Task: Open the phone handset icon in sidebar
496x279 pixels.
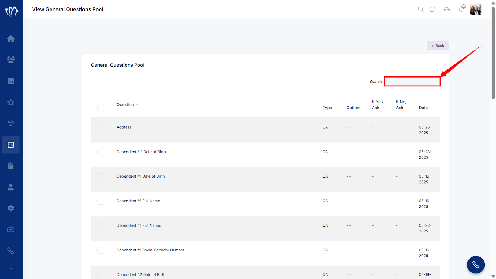Action: tap(11, 250)
